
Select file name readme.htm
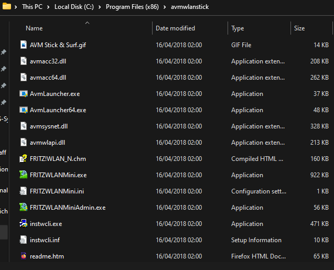(47, 256)
